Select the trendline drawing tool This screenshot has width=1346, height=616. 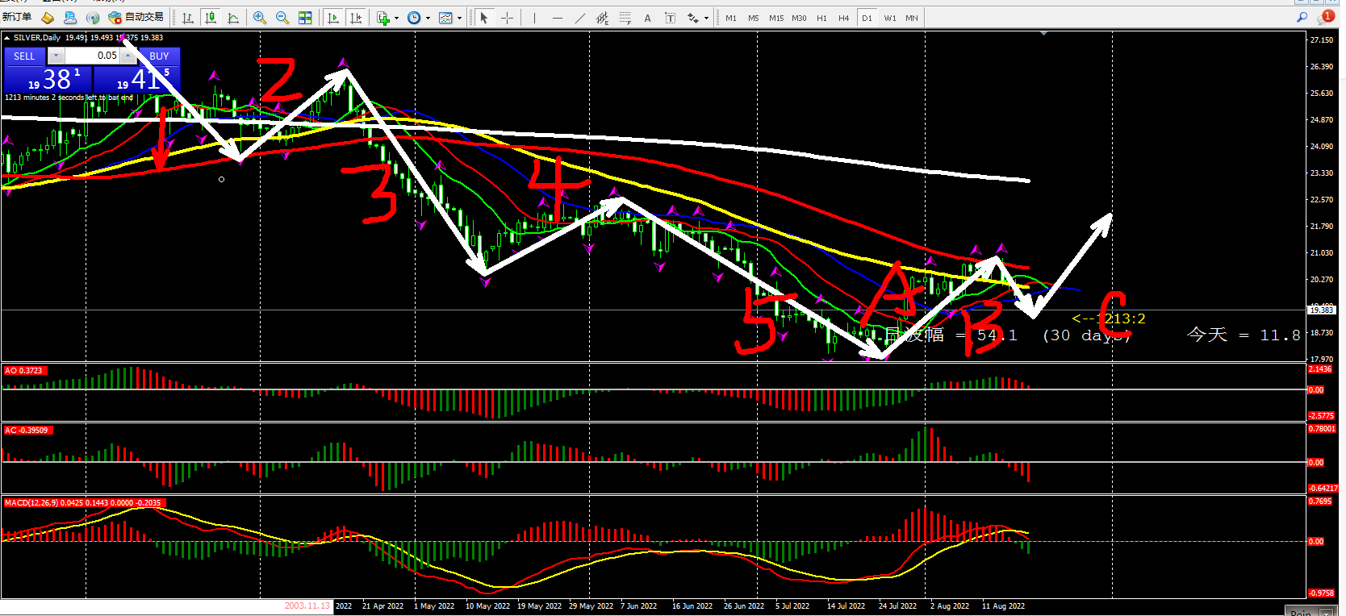click(579, 18)
